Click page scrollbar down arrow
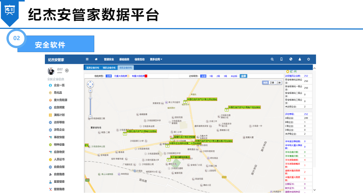This screenshot has width=363, height=194. coord(315,190)
